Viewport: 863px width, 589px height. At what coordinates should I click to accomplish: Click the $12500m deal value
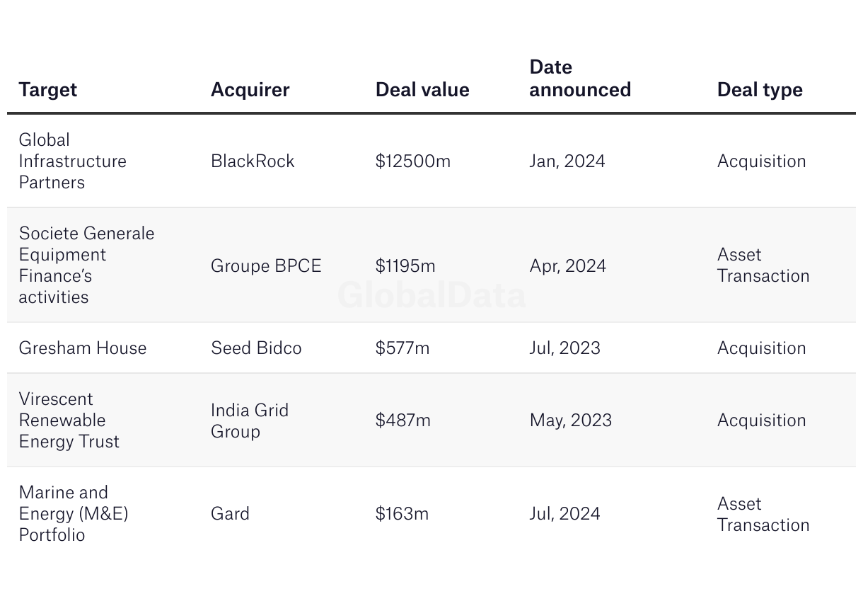click(x=413, y=161)
